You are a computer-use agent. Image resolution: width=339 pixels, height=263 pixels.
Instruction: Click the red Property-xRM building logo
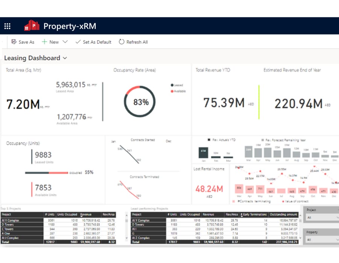coord(32,26)
